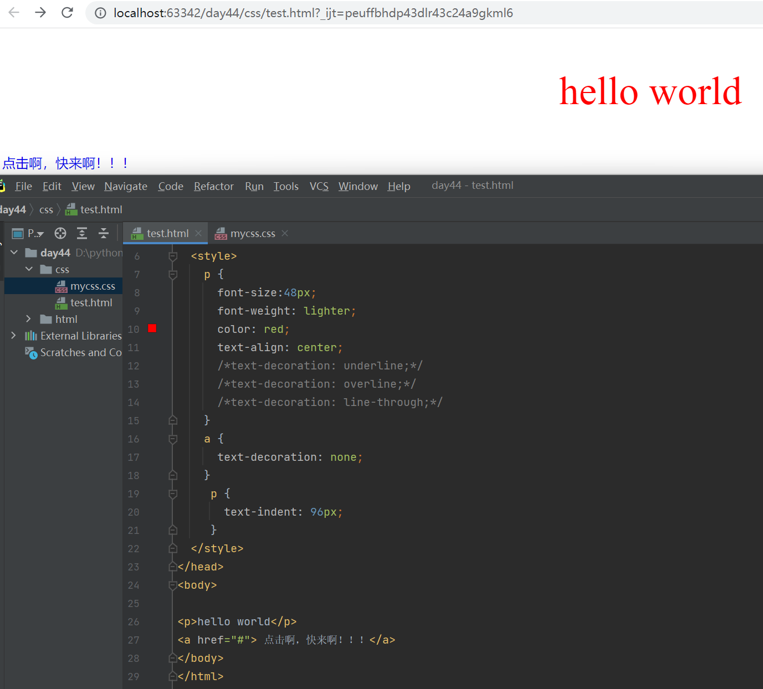
Task: Open the red color picker on line 10
Action: 152,328
